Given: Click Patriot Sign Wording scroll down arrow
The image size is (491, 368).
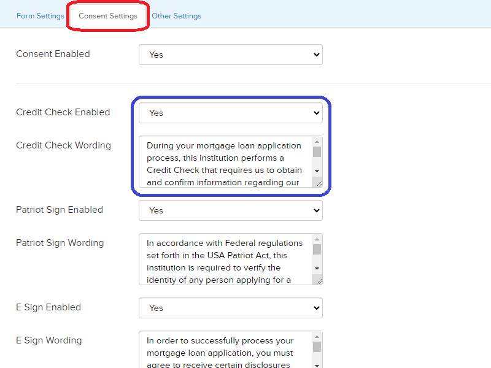Looking at the screenshot, I should [317, 269].
